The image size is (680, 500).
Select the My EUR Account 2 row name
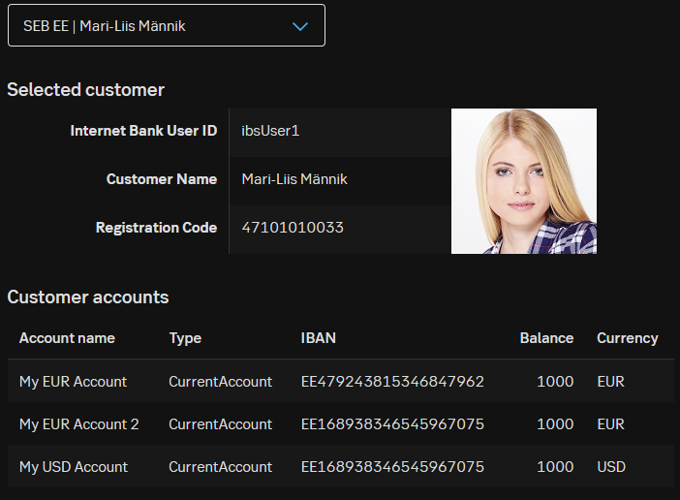(78, 424)
